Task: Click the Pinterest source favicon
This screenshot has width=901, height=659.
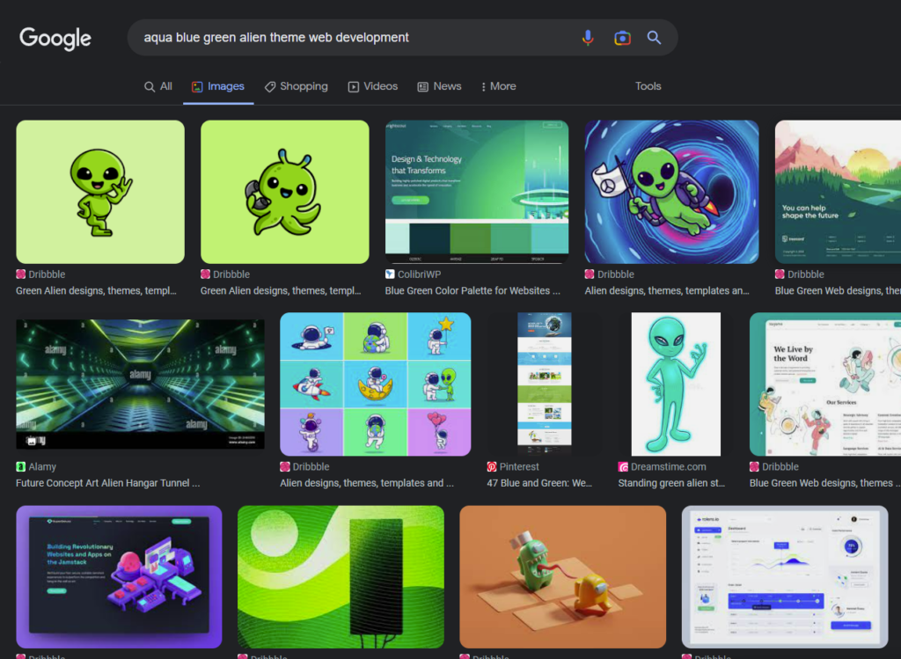Action: tap(492, 467)
